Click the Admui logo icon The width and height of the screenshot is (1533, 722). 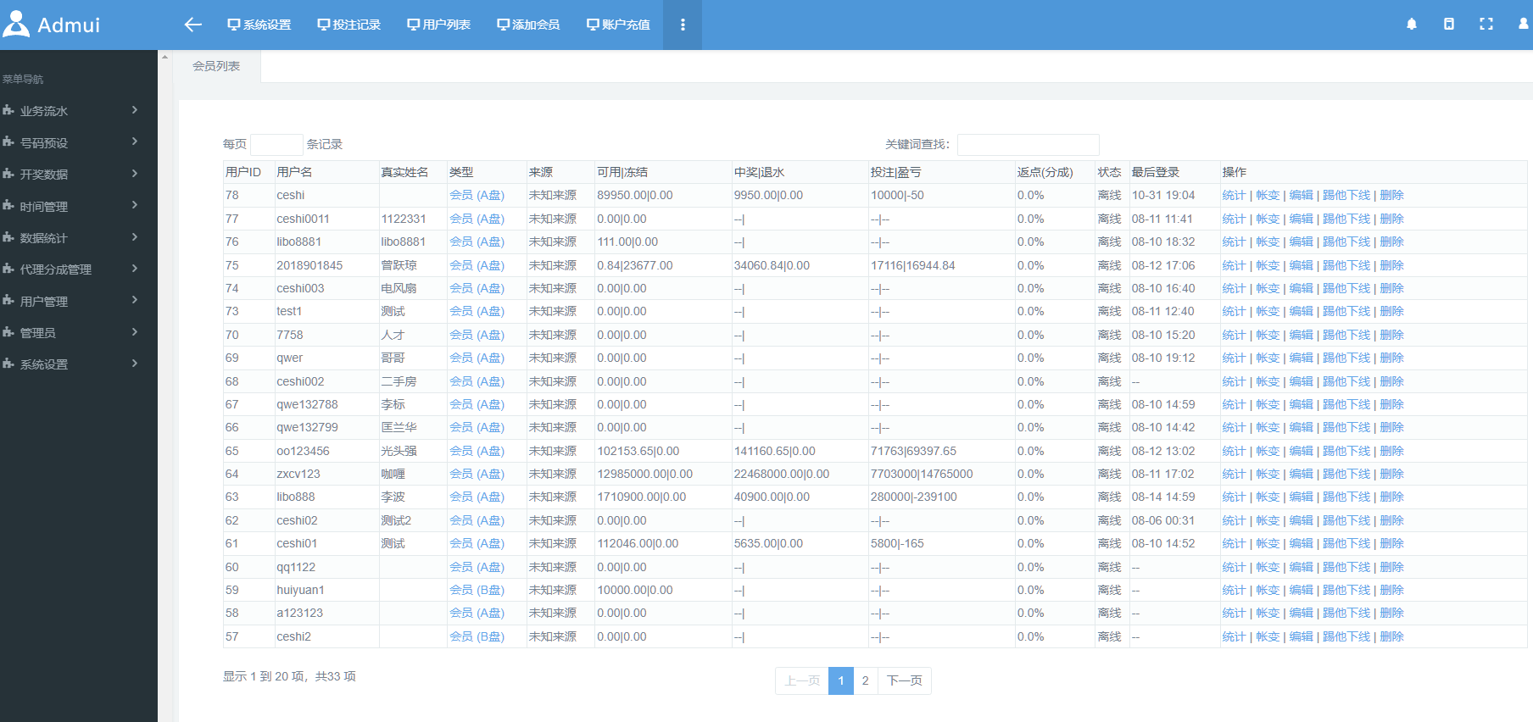coord(16,24)
